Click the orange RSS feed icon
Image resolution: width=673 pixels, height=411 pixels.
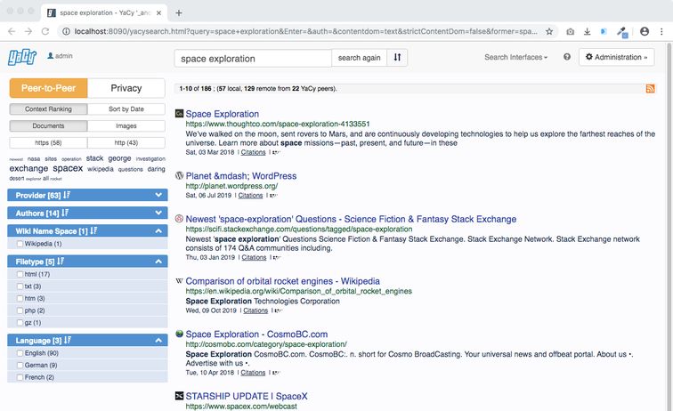click(x=650, y=88)
